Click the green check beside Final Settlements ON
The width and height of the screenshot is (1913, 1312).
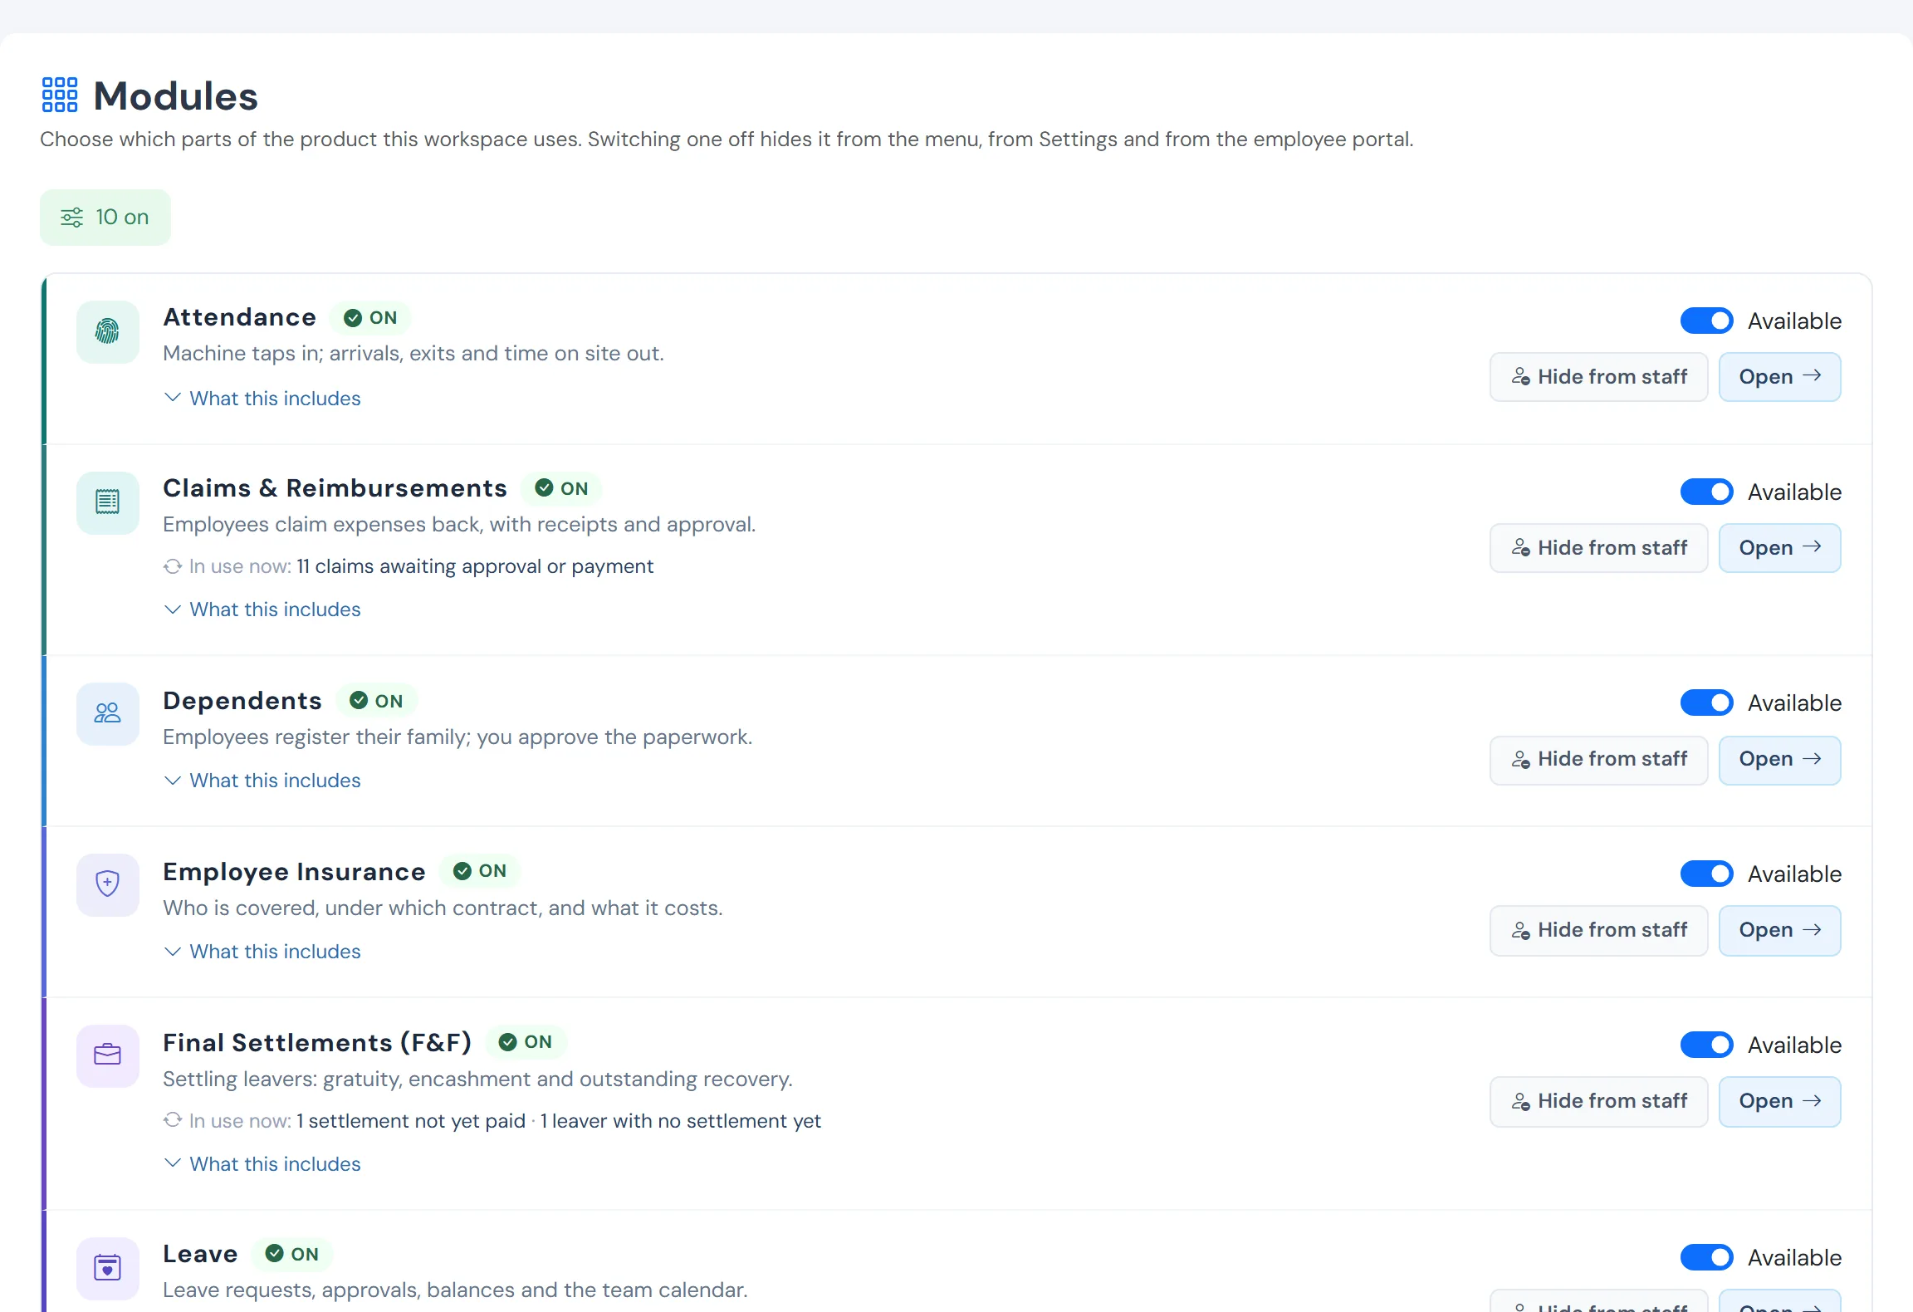tap(508, 1042)
